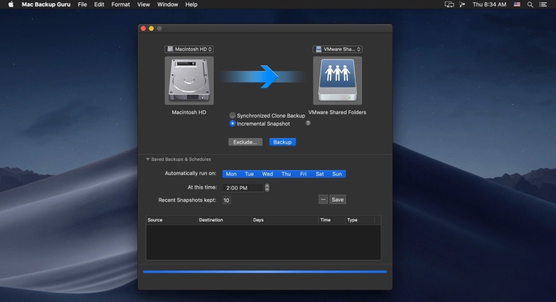This screenshot has width=556, height=302.
Task: Toggle Fri in the run schedule
Action: 303,174
